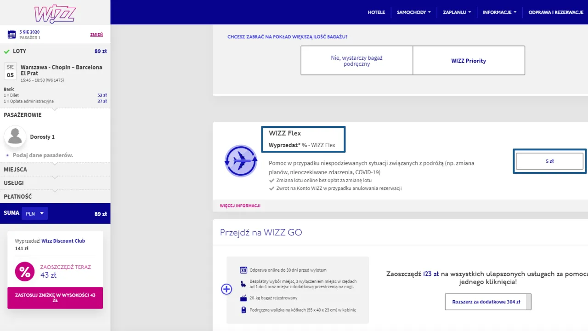This screenshot has height=331, width=588.
Task: Open the INFORMACJE menu
Action: [500, 12]
